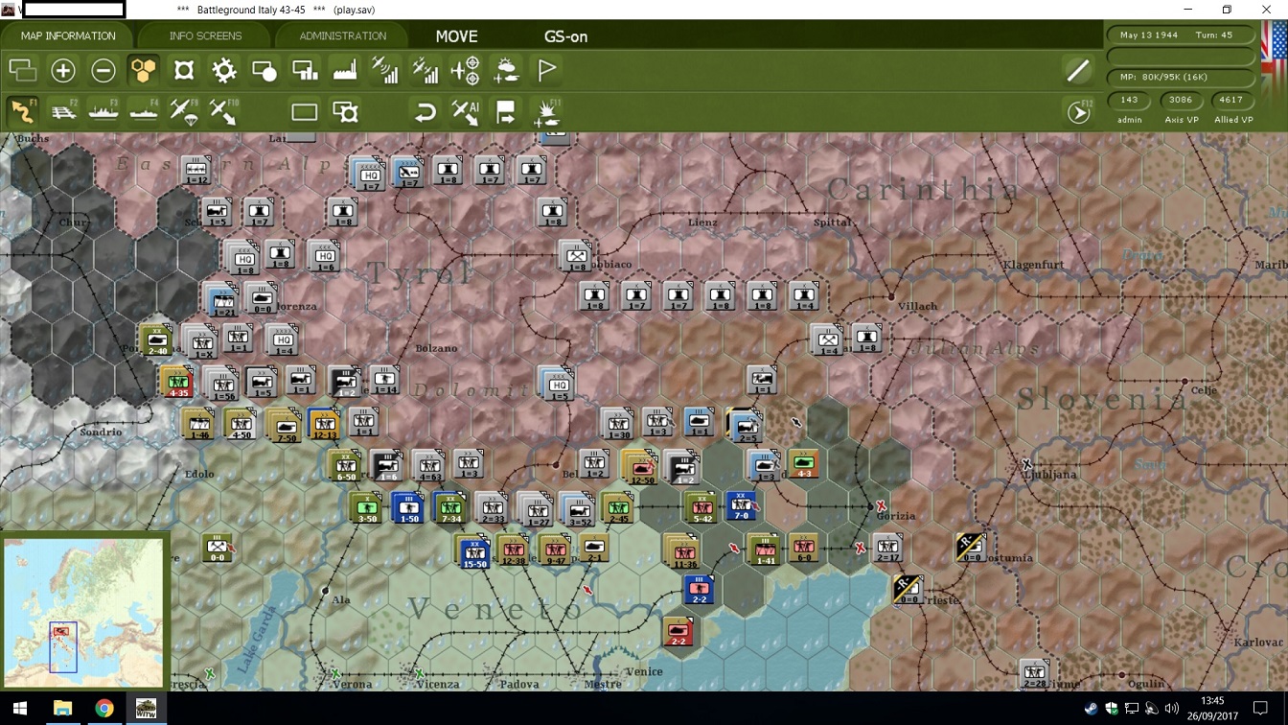Click the rectangle with hex toolbar icon

pyautogui.click(x=345, y=112)
